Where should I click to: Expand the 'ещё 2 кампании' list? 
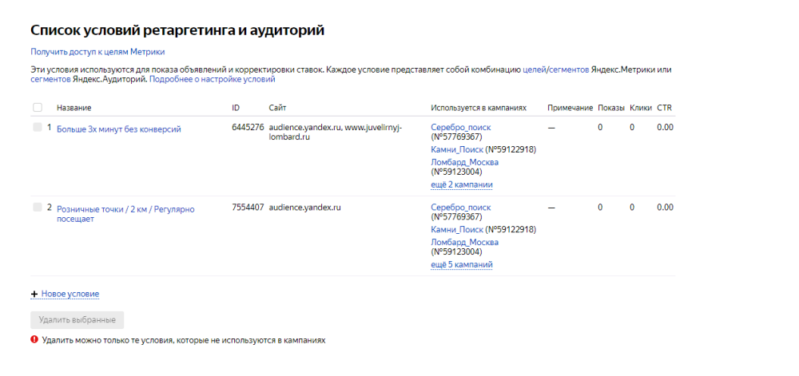point(461,184)
